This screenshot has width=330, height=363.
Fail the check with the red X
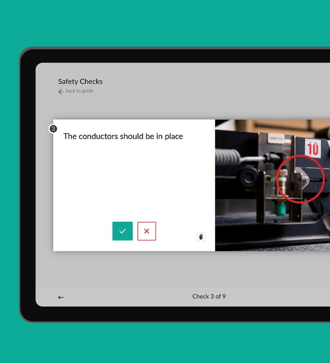[146, 231]
